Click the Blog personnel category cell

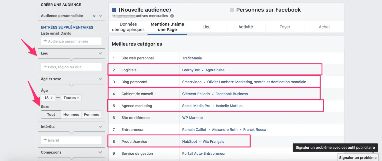(149, 82)
